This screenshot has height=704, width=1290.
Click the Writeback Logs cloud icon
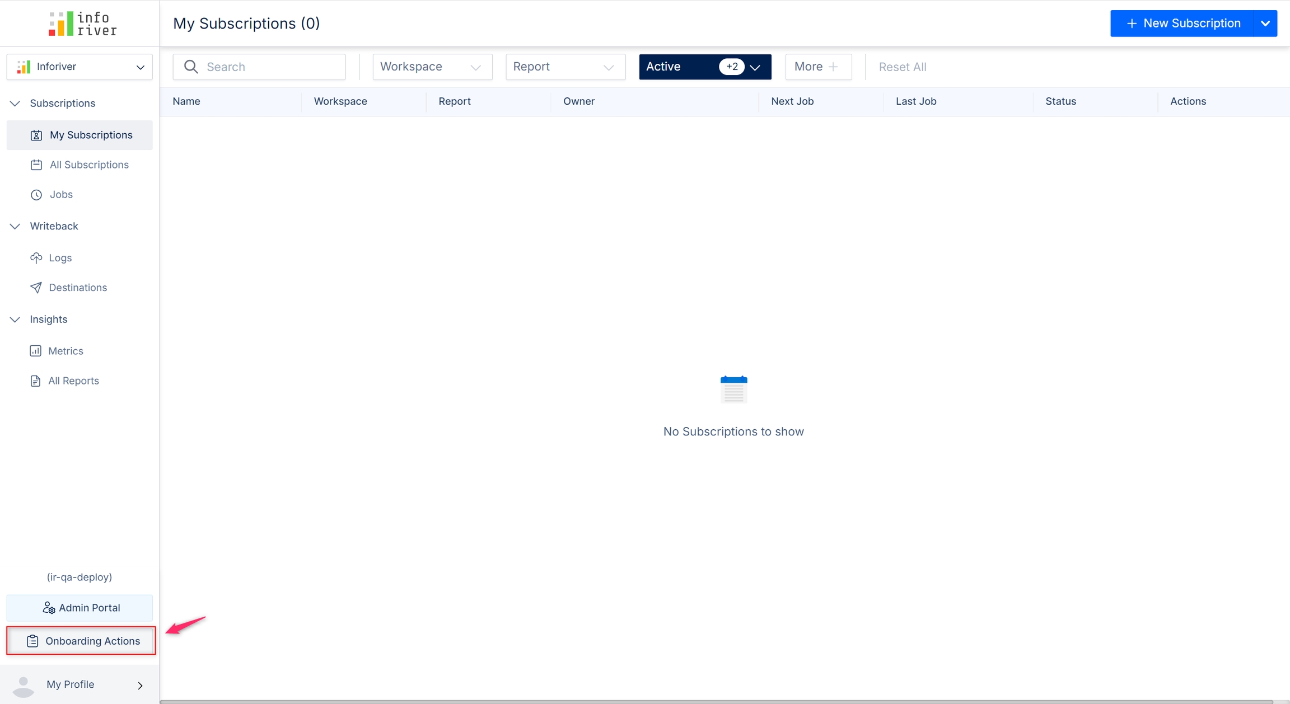(x=36, y=258)
